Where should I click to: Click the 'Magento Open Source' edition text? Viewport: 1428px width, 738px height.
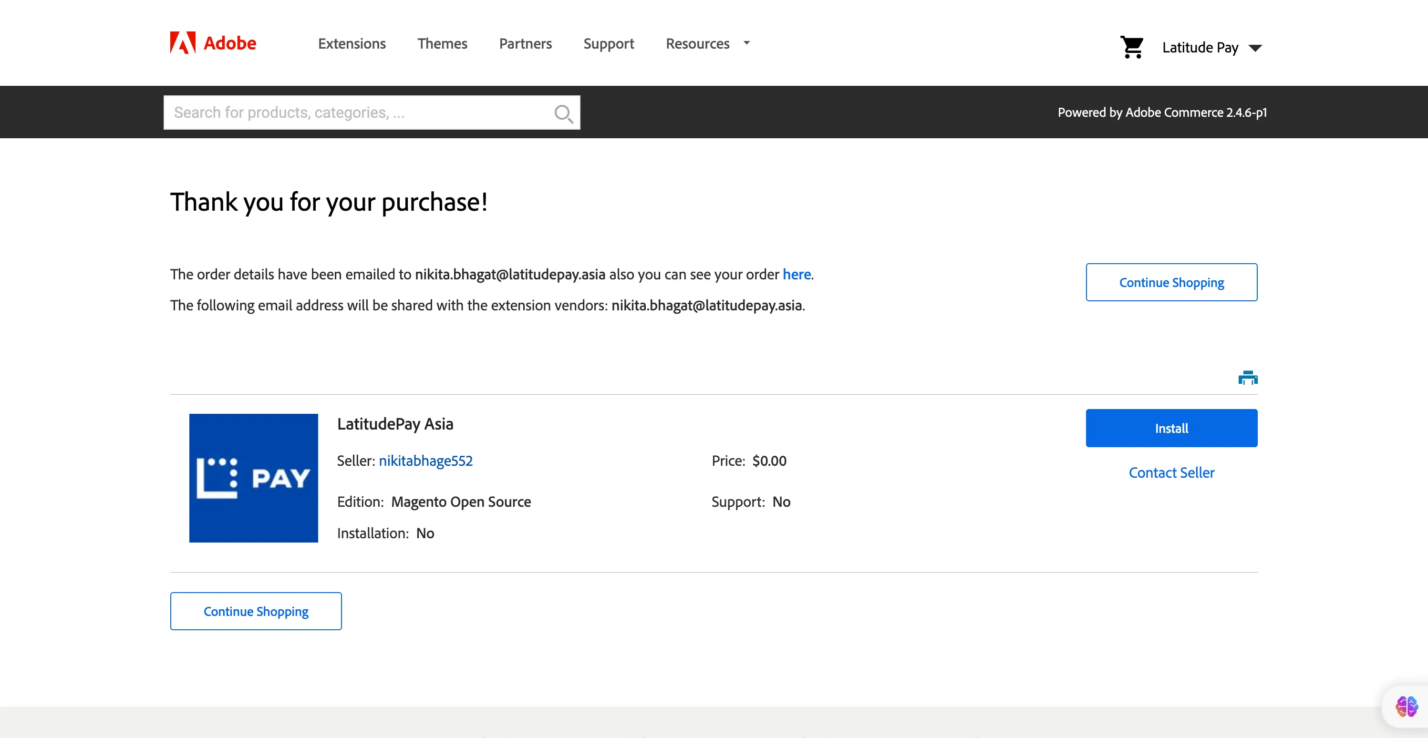coord(461,502)
